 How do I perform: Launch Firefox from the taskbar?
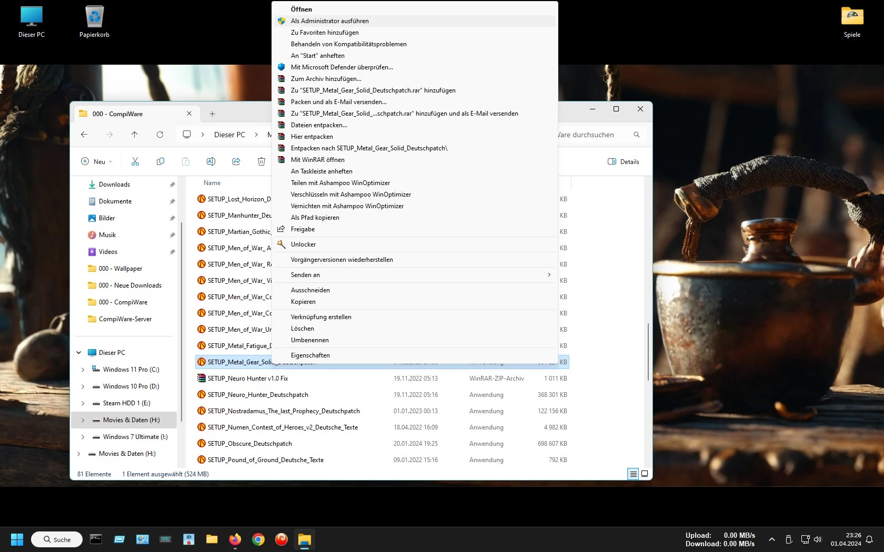click(x=235, y=539)
